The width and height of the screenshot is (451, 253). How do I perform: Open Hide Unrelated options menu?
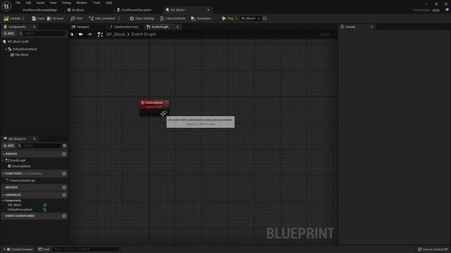119,18
